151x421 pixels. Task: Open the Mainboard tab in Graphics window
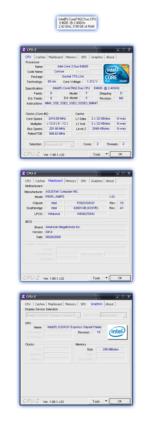55,304
